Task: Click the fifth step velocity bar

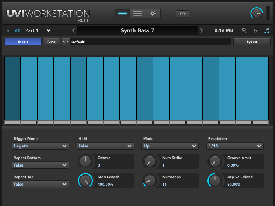Action: coord(79,89)
